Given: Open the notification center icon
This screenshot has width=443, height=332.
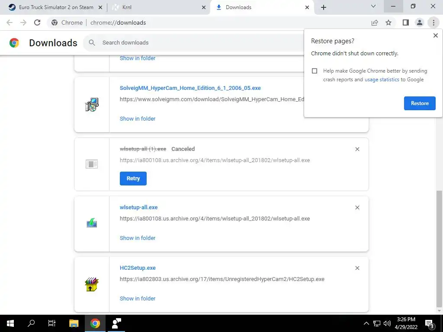Looking at the screenshot, I should point(430,323).
